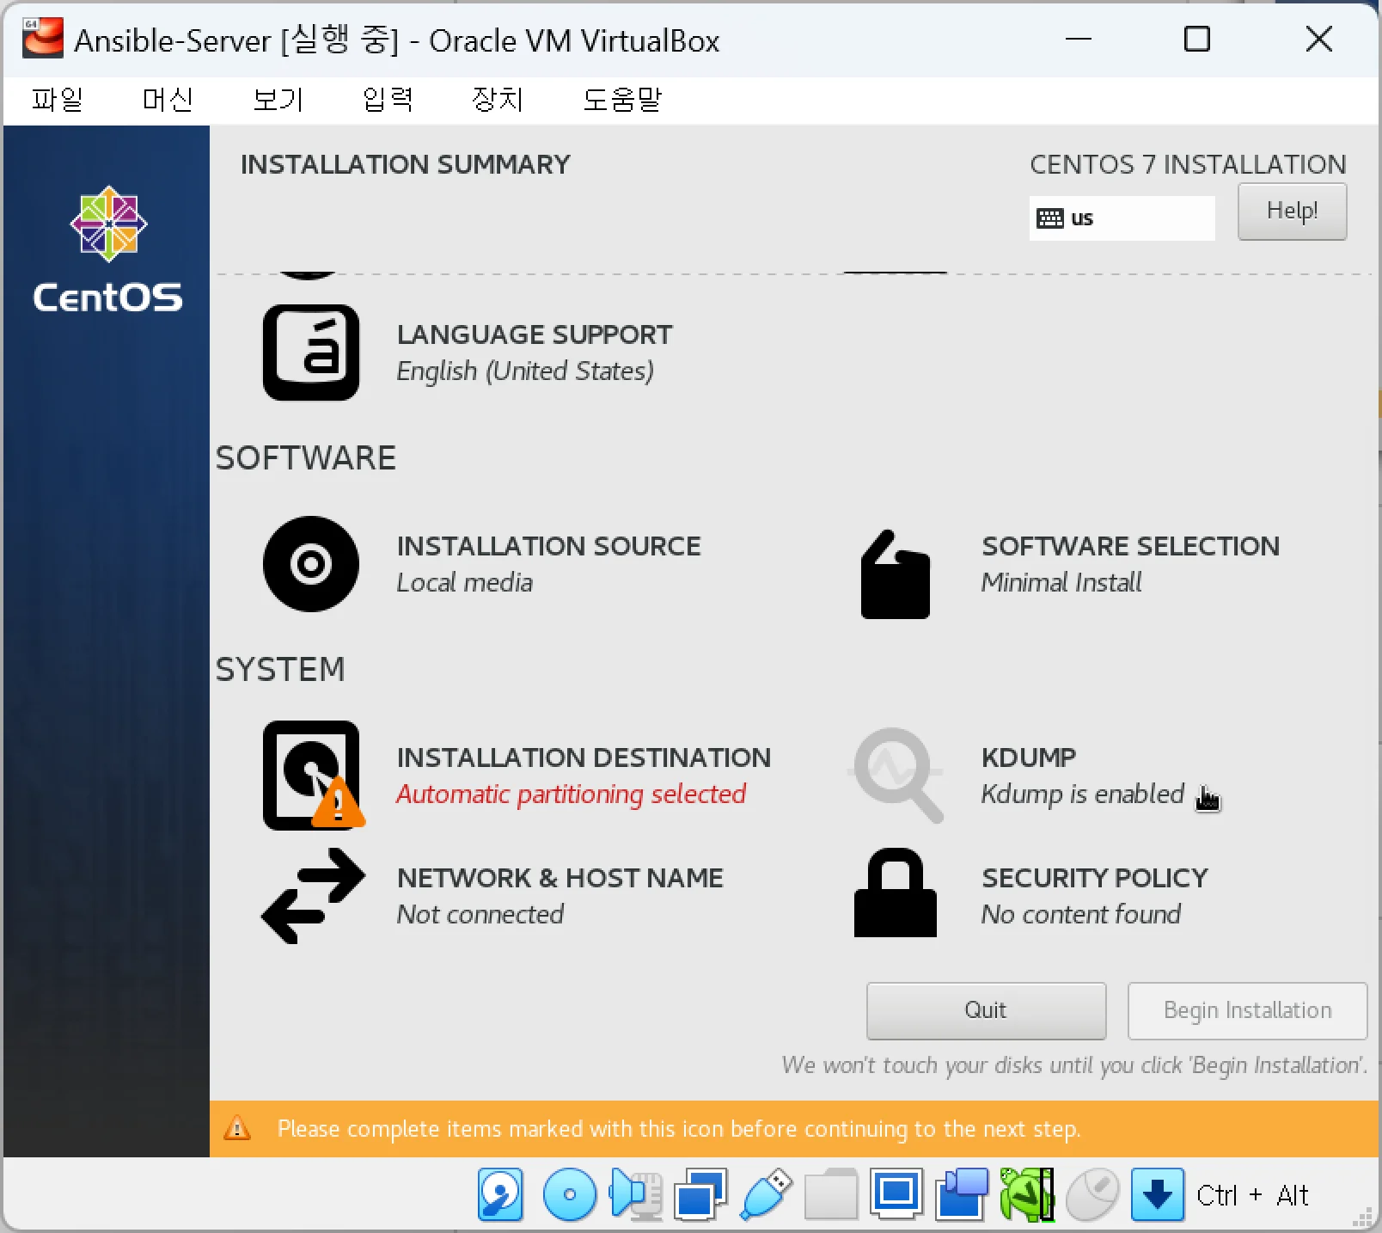Open the 보기 menu

[x=278, y=100]
